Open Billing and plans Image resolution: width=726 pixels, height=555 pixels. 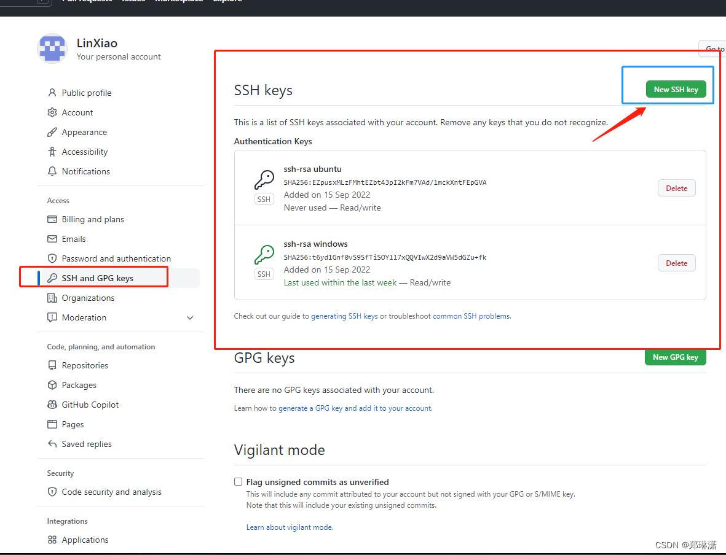93,219
